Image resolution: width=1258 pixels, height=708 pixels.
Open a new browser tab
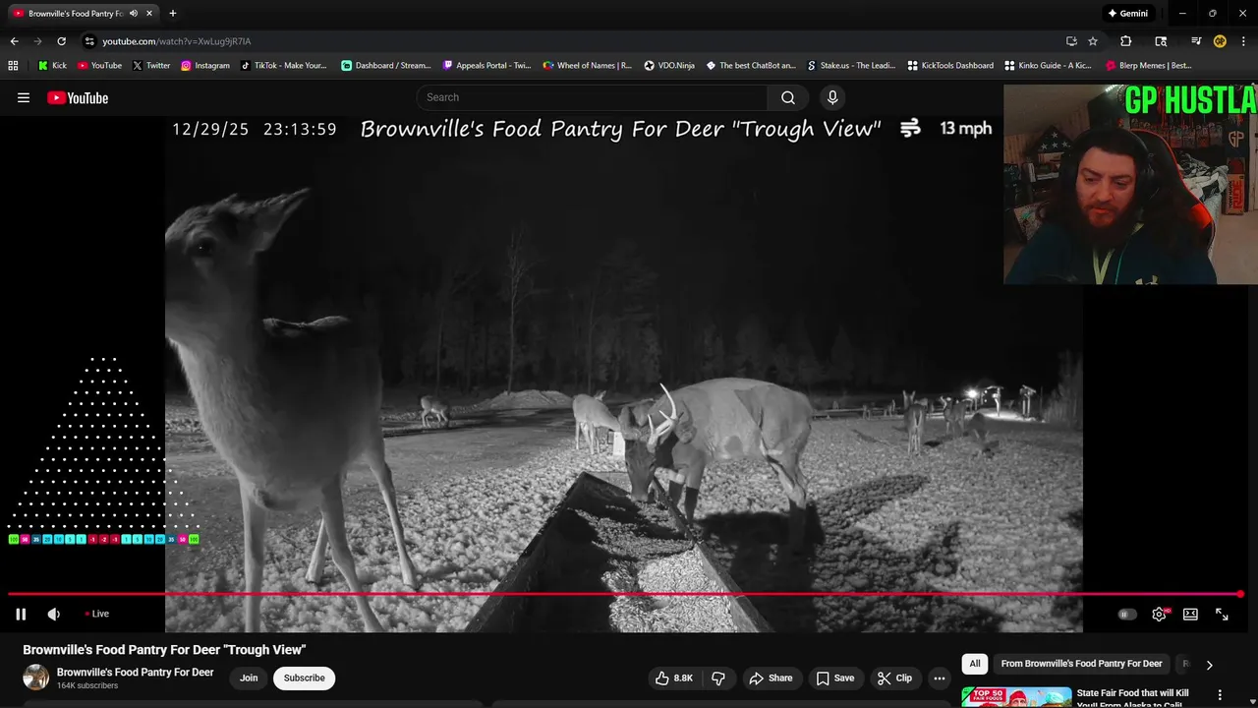coord(173,14)
